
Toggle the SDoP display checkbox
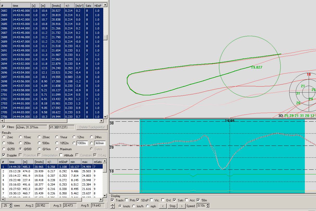pyautogui.click(x=138, y=200)
